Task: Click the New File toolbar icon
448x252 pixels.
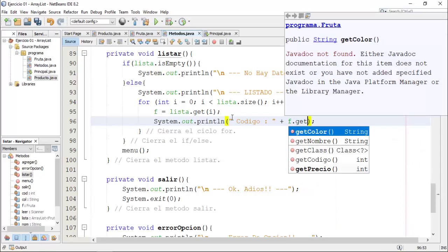Action: click(x=7, y=22)
